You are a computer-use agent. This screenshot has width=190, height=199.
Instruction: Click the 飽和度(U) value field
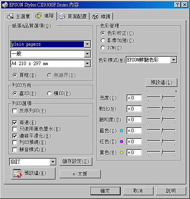pos(134,120)
